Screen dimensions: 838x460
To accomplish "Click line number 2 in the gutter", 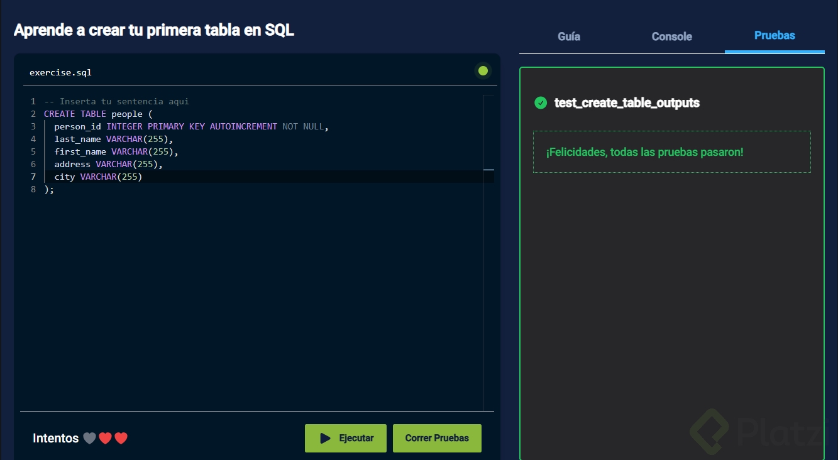I will pyautogui.click(x=33, y=114).
